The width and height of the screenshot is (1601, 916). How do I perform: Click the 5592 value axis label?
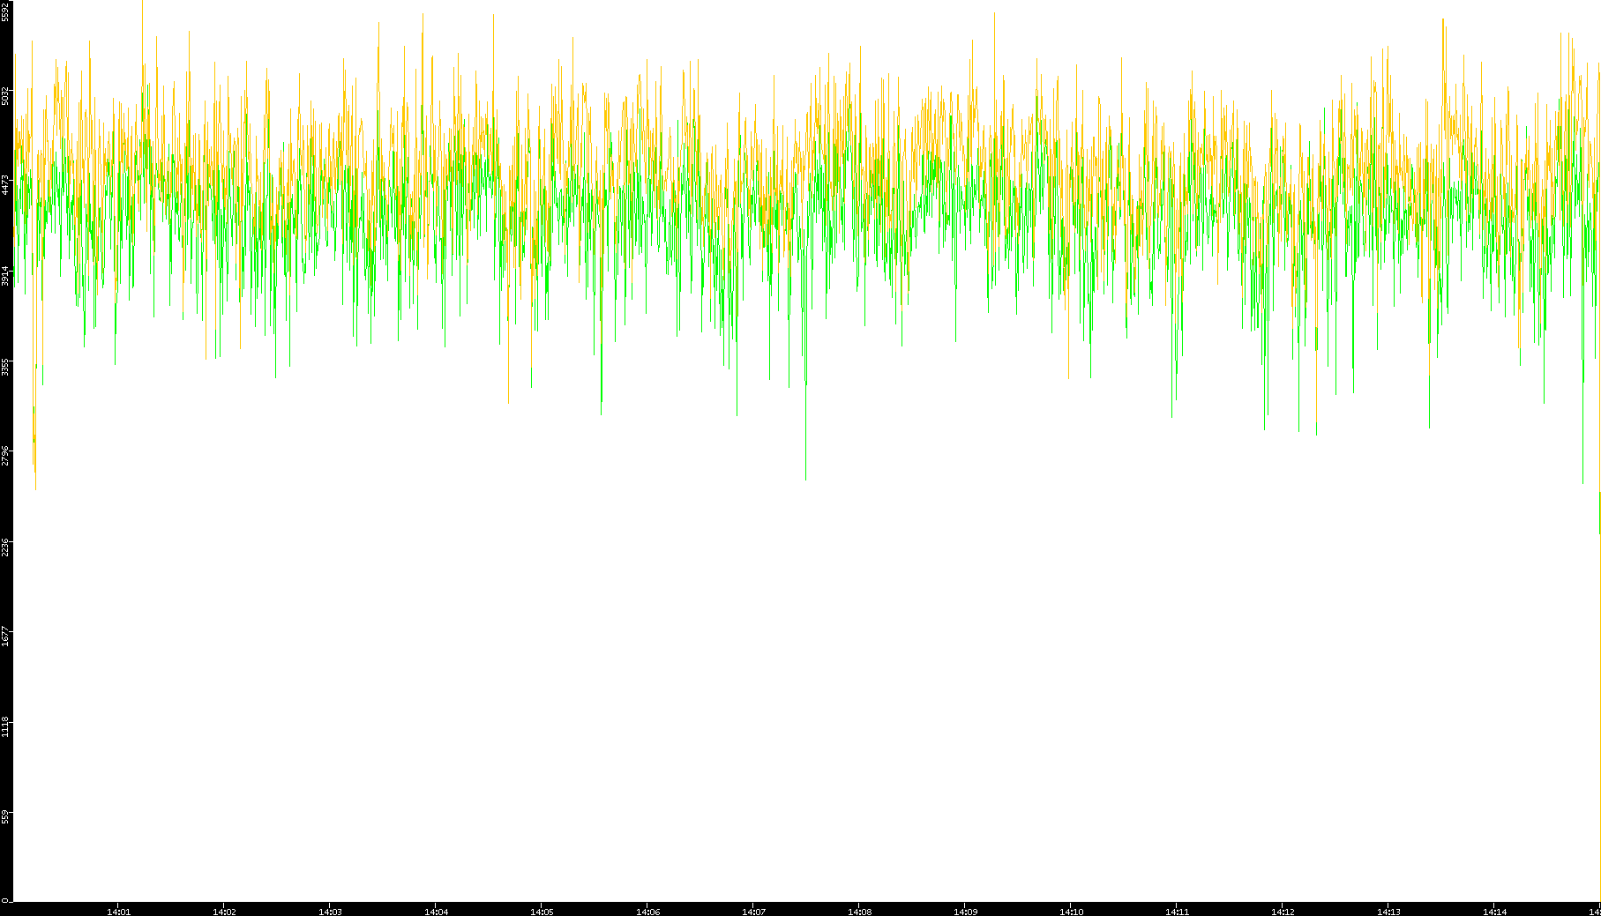[5, 11]
